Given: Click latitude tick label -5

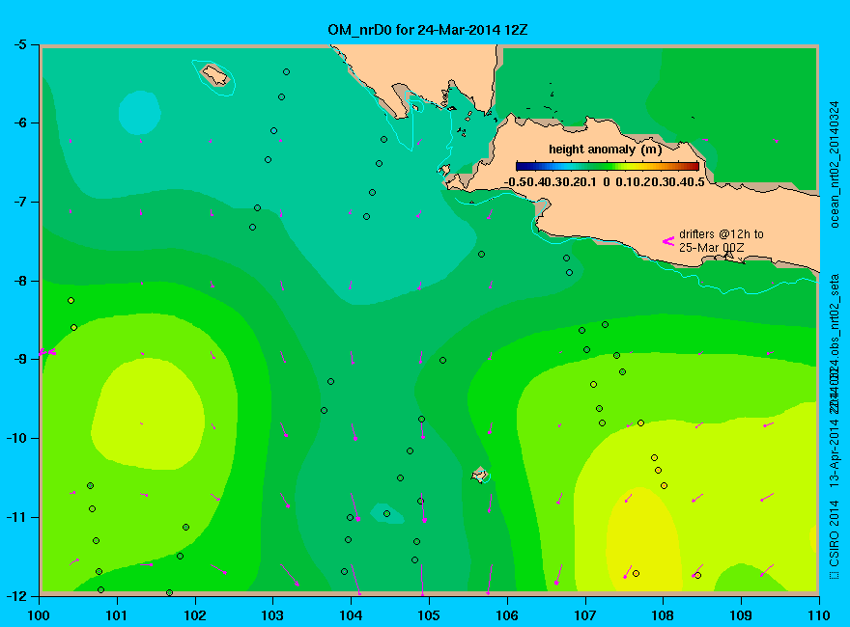Looking at the screenshot, I should 19,44.
